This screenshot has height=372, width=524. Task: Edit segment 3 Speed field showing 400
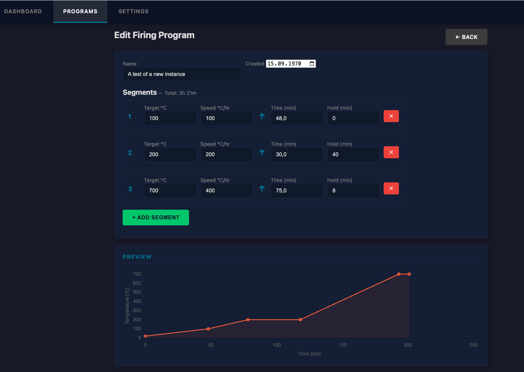click(x=226, y=190)
